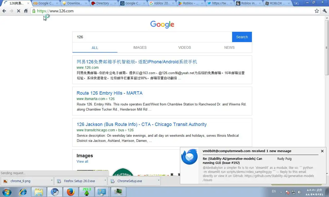Close the Directory tab

(x=115, y=3)
